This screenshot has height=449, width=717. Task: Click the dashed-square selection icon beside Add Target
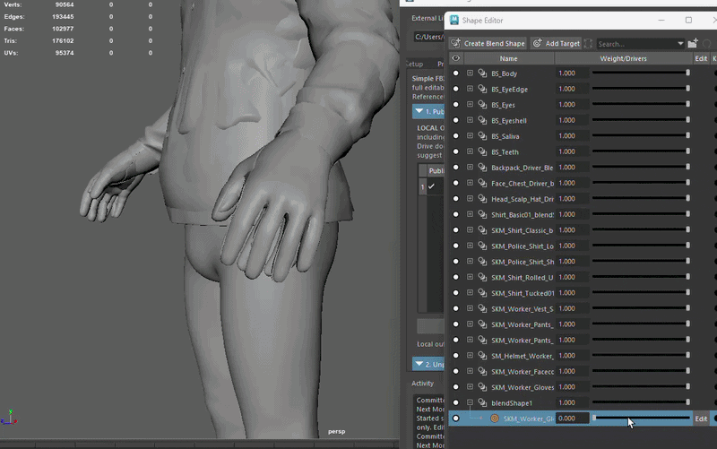tap(589, 43)
